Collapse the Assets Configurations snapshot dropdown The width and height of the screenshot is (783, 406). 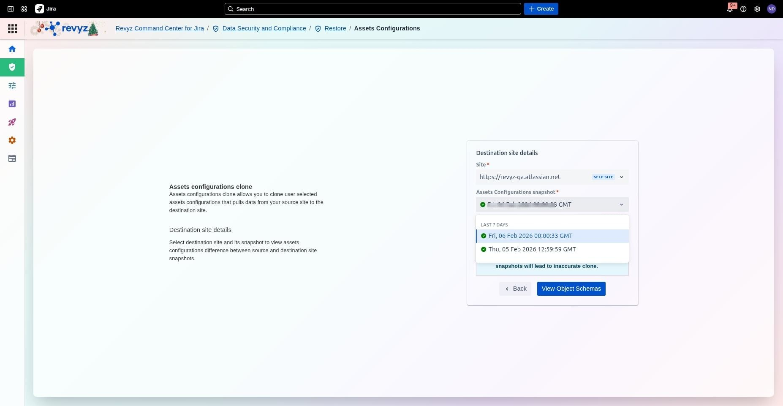[621, 204]
